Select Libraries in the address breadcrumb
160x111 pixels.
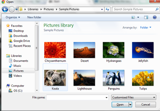coord(33,9)
